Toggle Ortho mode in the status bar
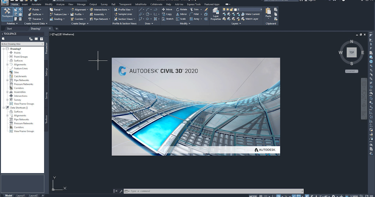 [272, 195]
